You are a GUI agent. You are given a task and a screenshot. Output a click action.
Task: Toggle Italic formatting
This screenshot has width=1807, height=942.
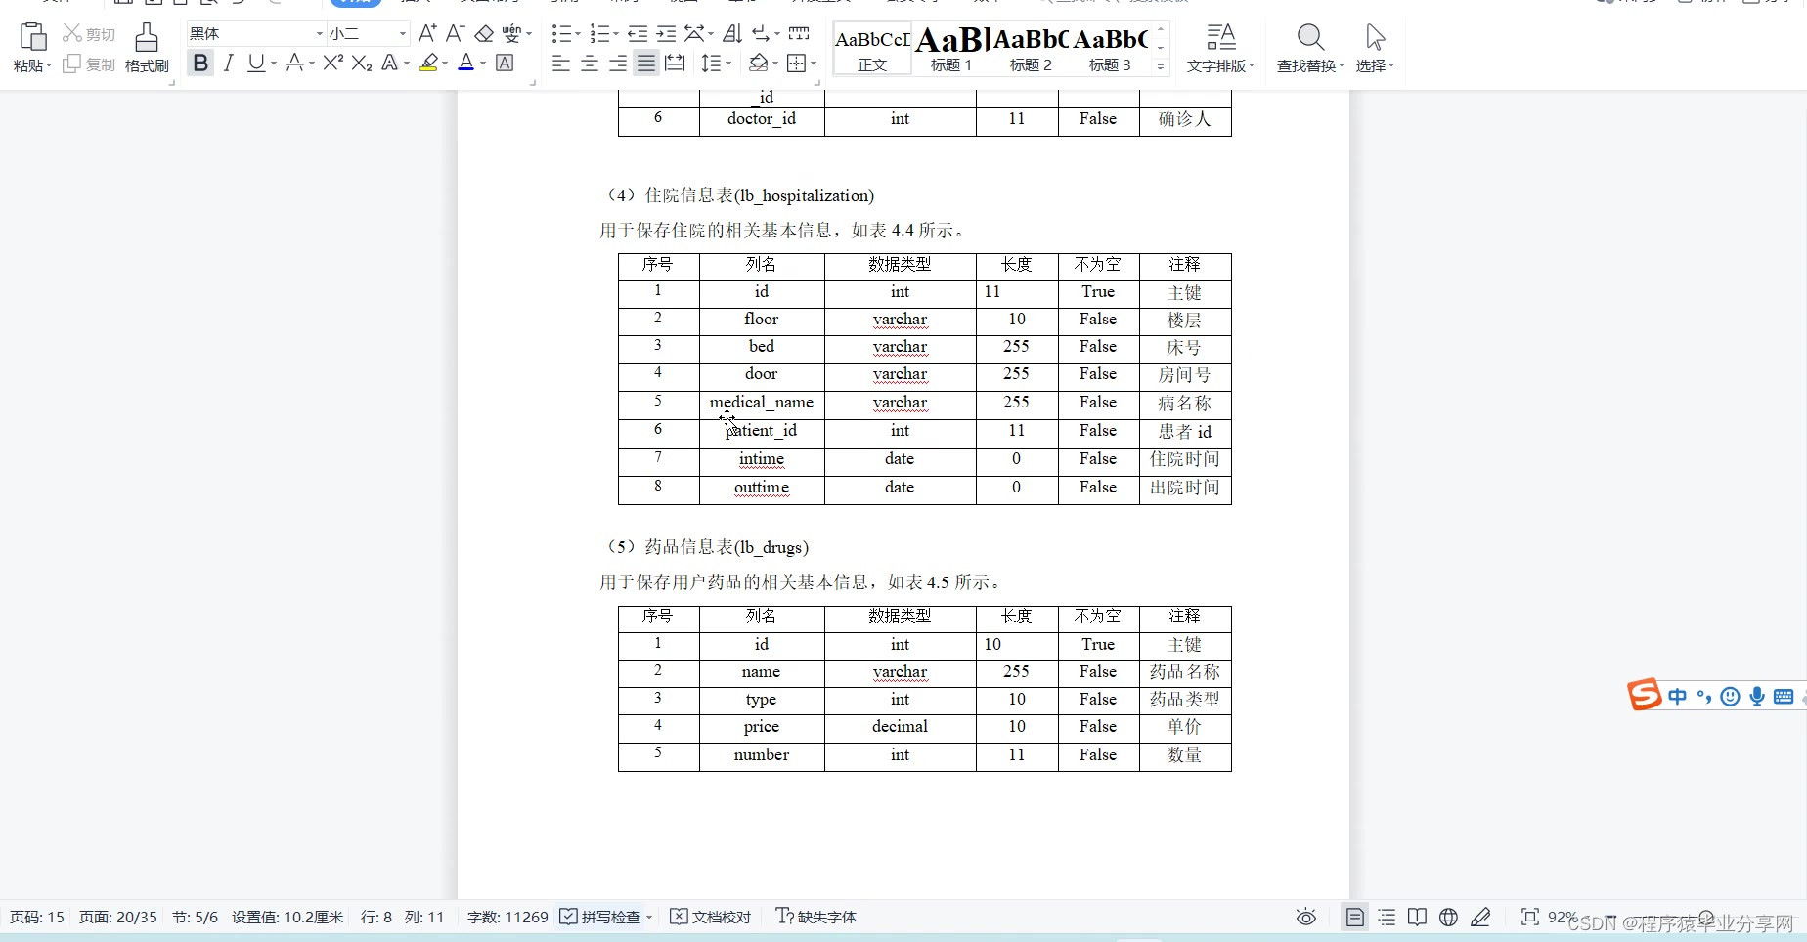229,64
